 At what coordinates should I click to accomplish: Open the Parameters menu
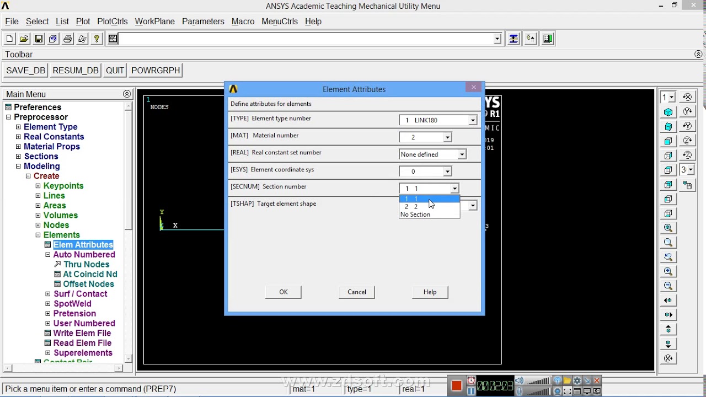pyautogui.click(x=203, y=22)
